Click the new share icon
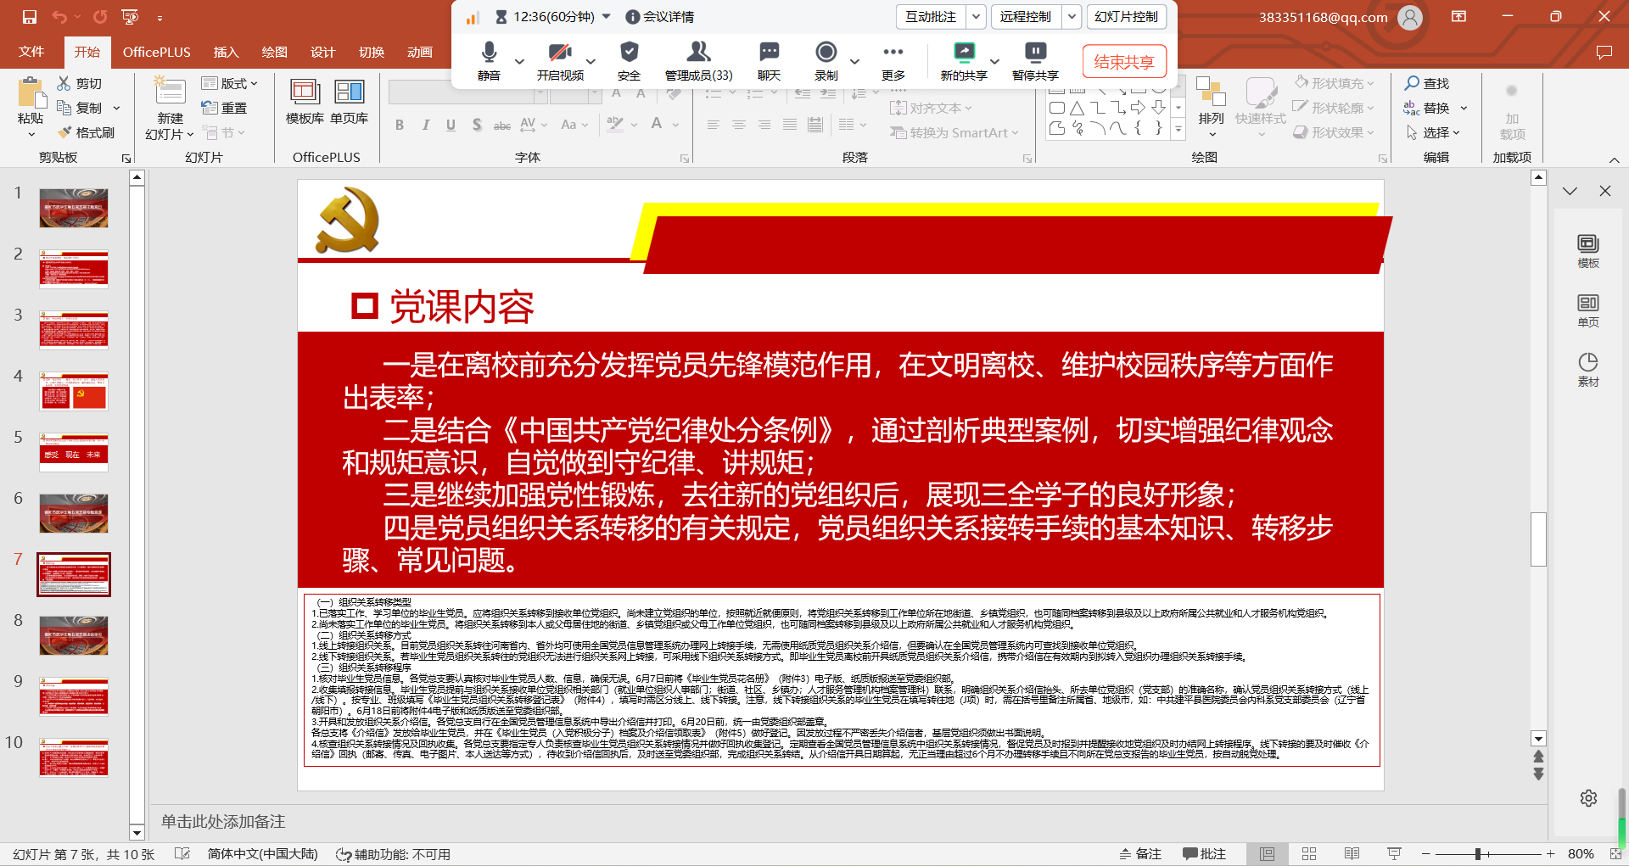1629x866 pixels. click(x=964, y=60)
